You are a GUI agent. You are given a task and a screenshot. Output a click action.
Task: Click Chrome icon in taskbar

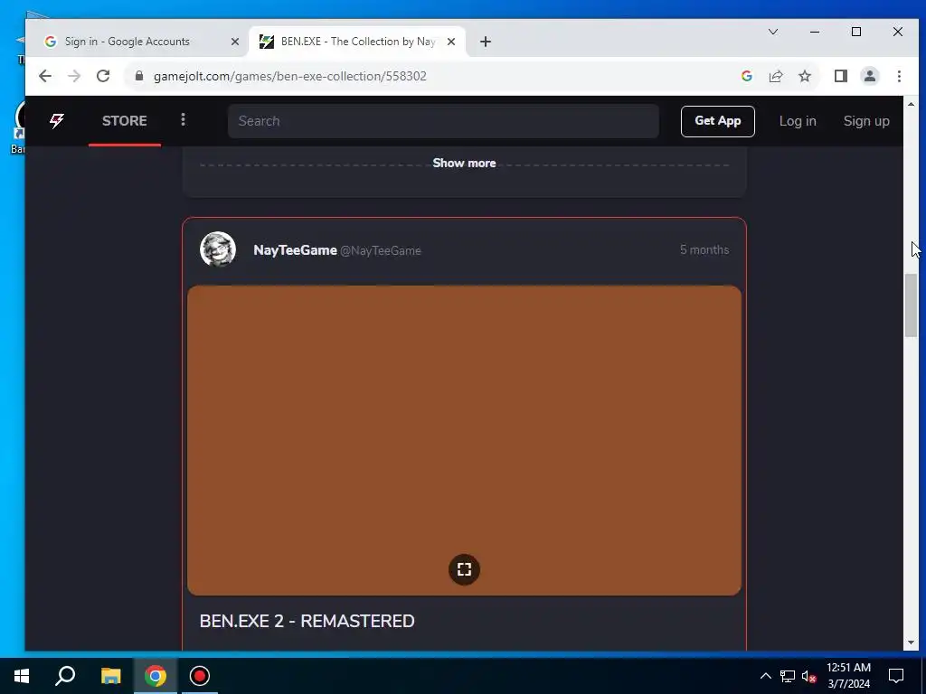(x=156, y=676)
